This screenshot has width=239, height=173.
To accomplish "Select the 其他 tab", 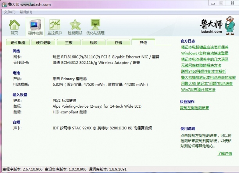I will click(143, 42).
